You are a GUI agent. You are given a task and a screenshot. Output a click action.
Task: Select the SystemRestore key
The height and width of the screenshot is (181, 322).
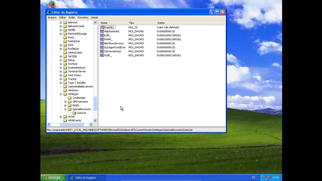76,68
